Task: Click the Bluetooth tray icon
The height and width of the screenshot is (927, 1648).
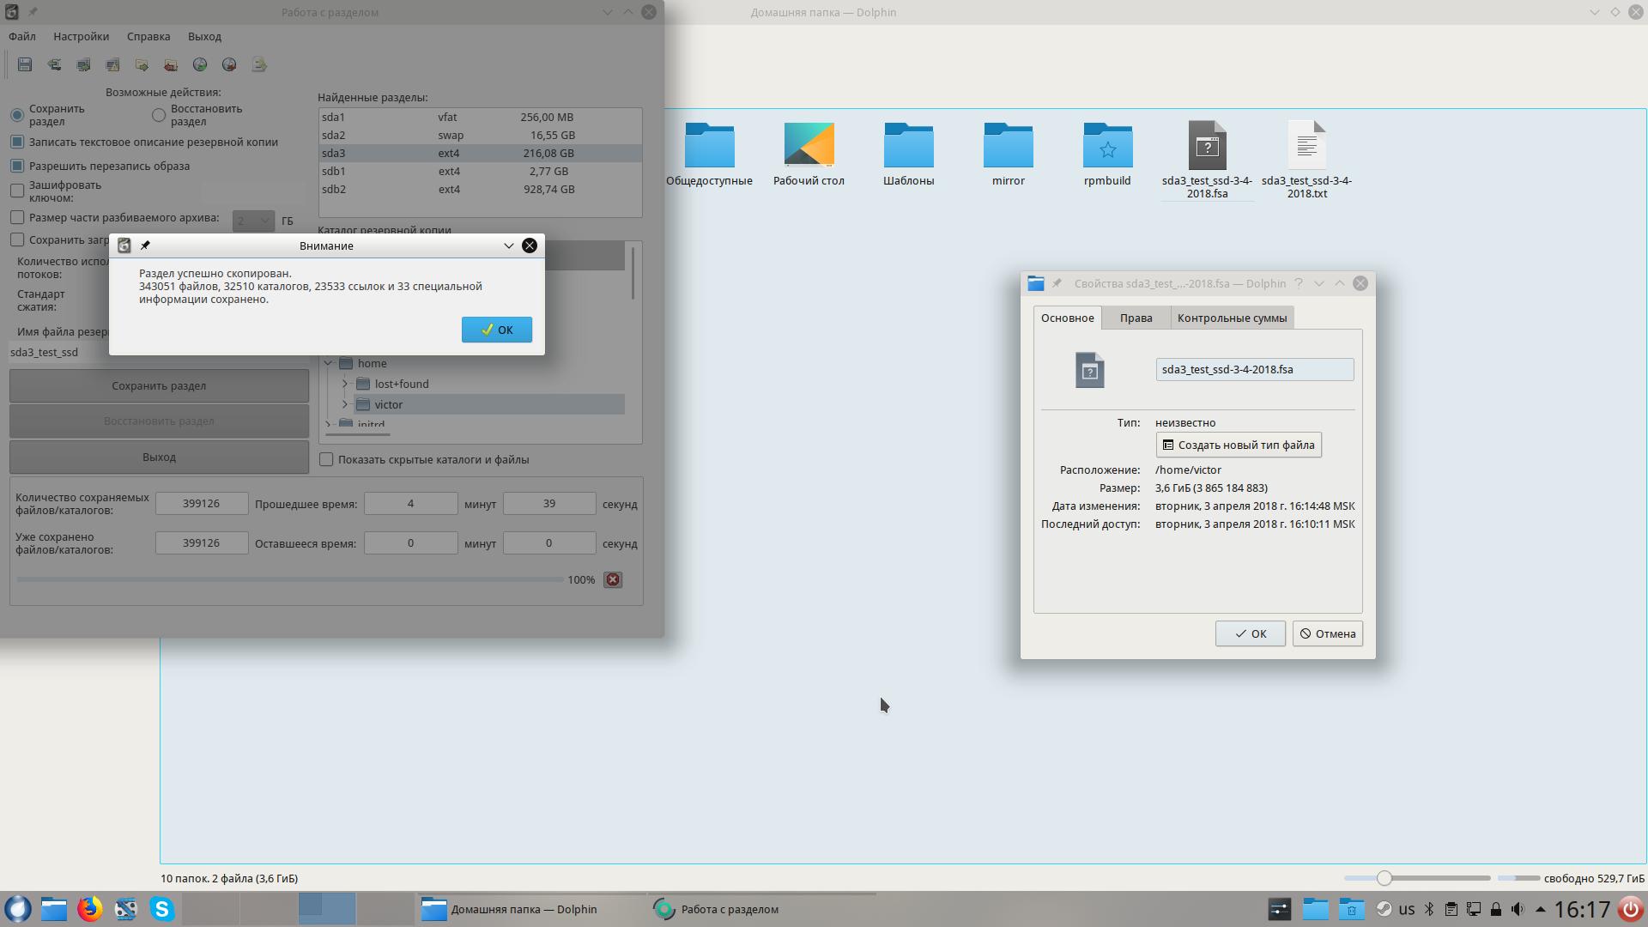Action: 1429,909
